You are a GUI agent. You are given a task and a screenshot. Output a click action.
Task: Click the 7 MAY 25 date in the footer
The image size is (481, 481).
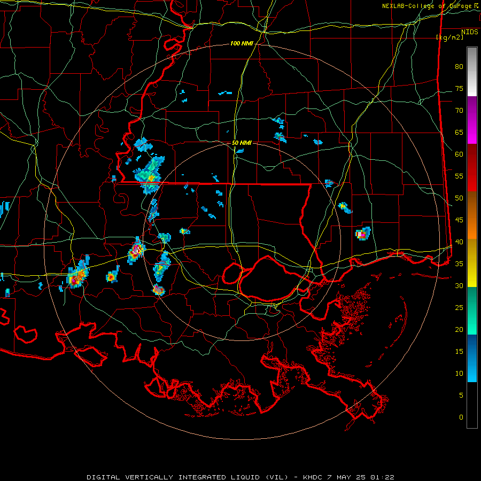coord(346,477)
